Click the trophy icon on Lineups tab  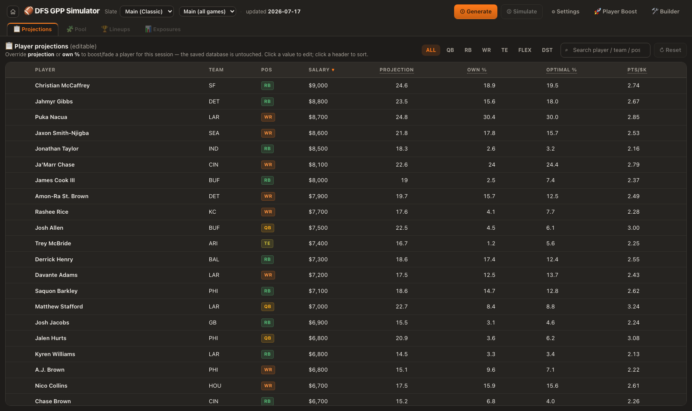(x=104, y=29)
